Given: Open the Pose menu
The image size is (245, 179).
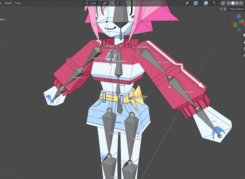Looking at the screenshot, I should [18, 3].
